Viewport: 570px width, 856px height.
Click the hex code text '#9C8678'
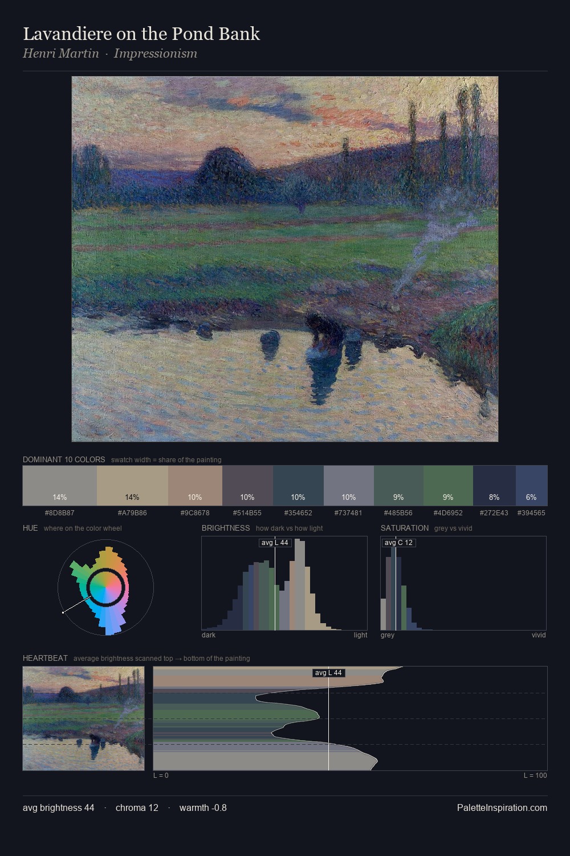[195, 513]
